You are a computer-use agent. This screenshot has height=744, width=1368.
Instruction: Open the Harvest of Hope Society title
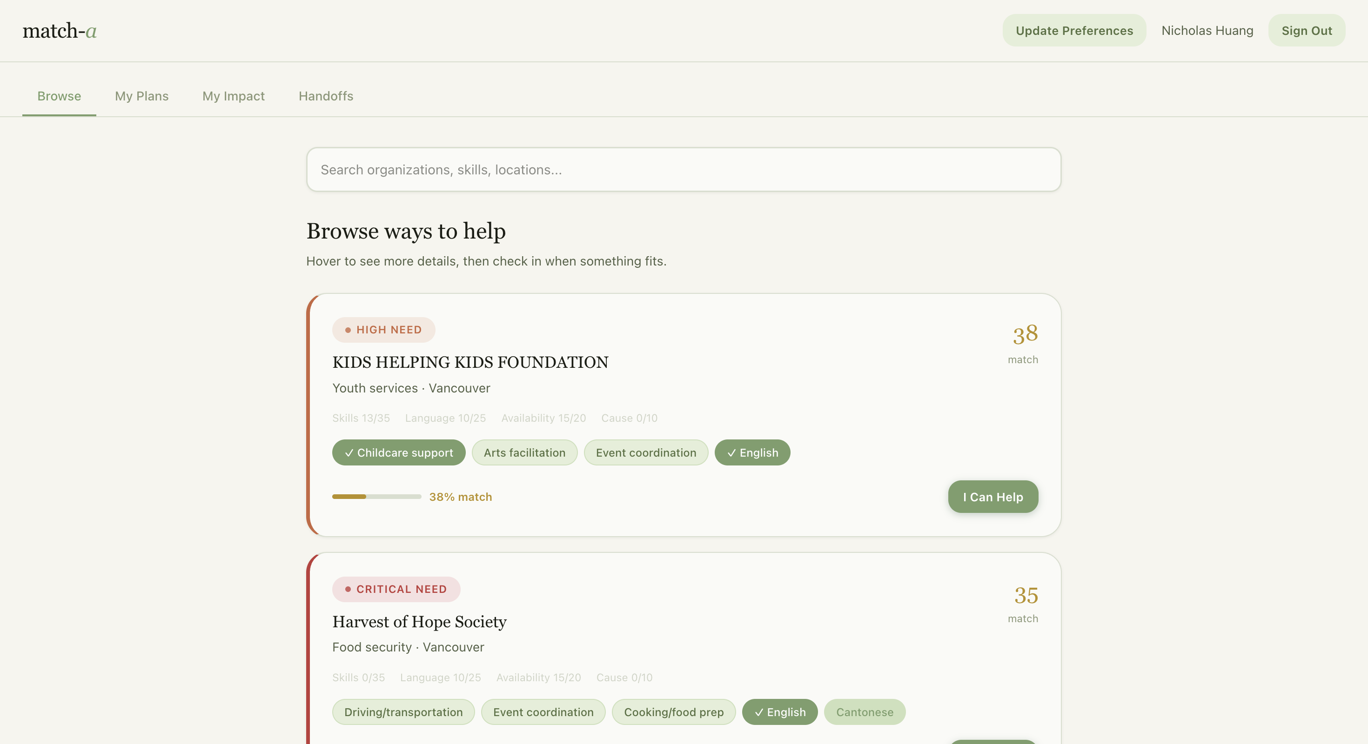(419, 621)
